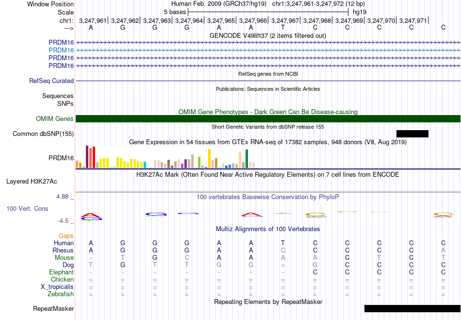This screenshot has height=320, width=461.
Task: Click '100 vertebrates Basewise Conservation by PhyloP' title
Action: click(x=268, y=197)
